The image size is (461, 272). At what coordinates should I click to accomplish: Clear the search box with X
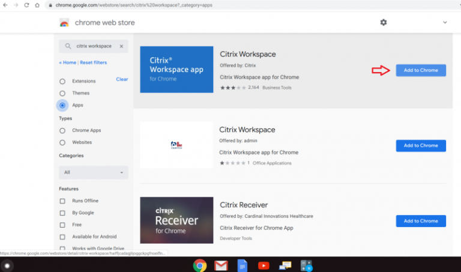(121, 46)
